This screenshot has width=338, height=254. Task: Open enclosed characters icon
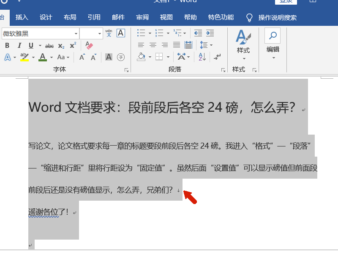click(121, 57)
